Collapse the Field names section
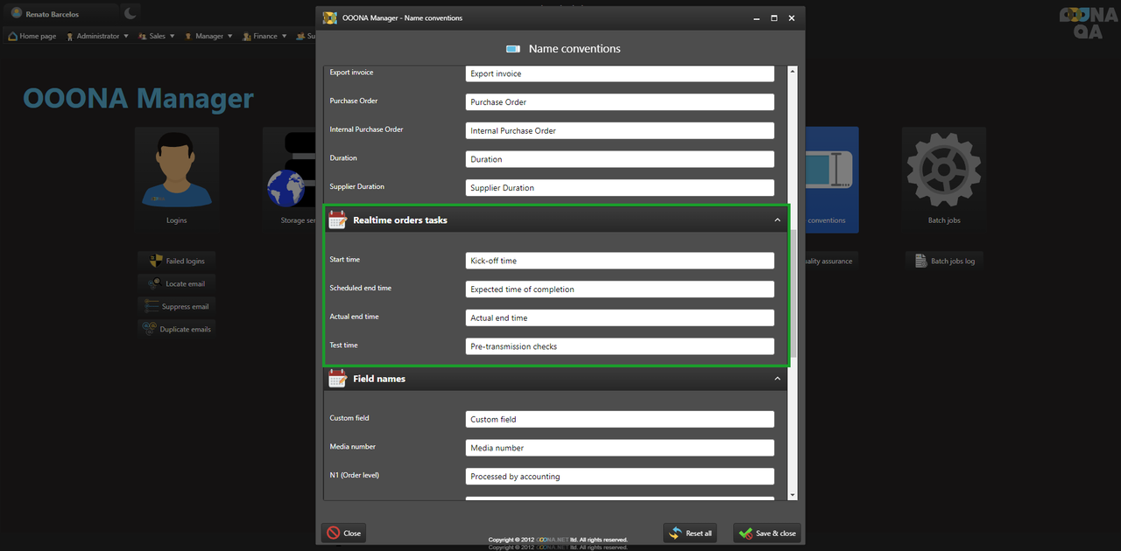Image resolution: width=1121 pixels, height=551 pixels. [777, 379]
